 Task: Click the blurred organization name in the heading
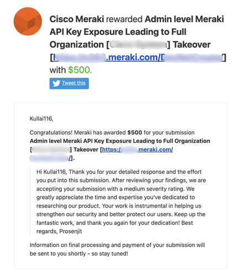[x=138, y=45]
